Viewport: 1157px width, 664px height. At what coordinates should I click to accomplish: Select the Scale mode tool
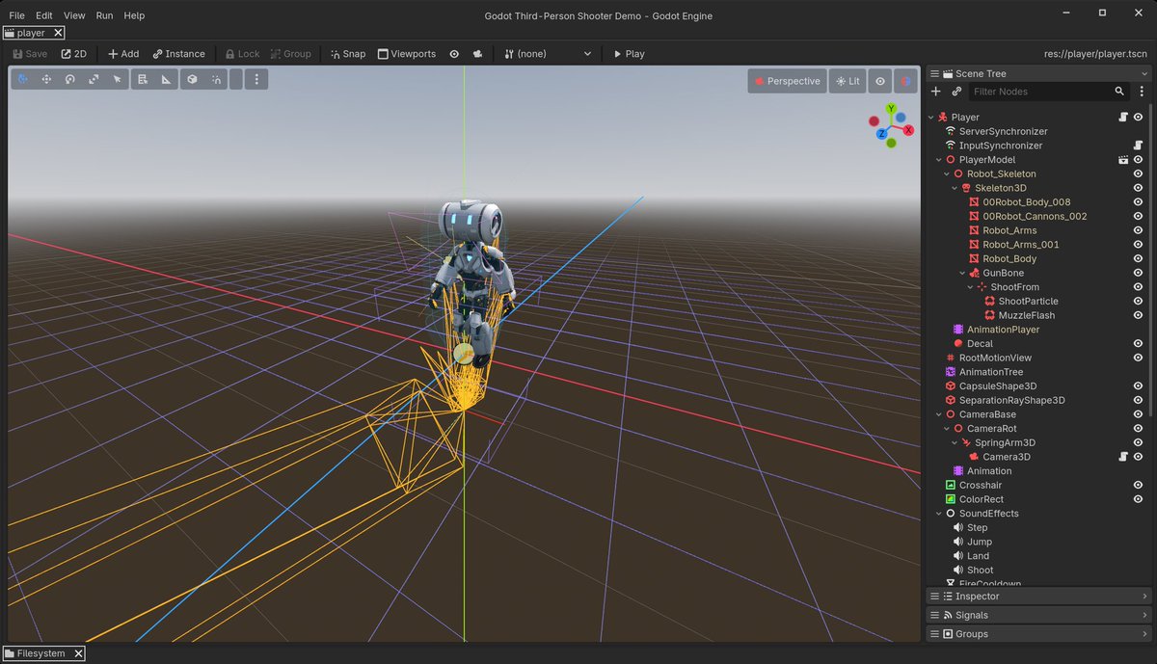coord(94,80)
